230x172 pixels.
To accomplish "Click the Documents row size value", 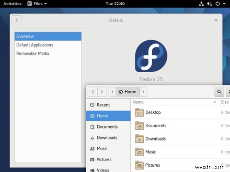I will coord(225,126).
